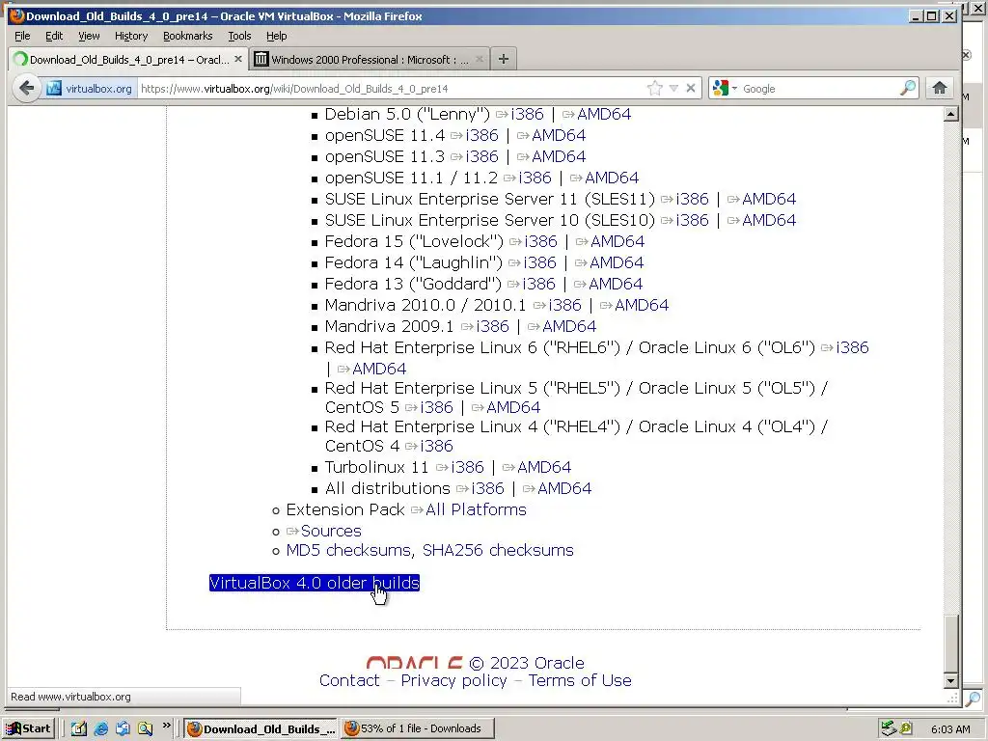Open the URL history dropdown arrow

pos(673,88)
